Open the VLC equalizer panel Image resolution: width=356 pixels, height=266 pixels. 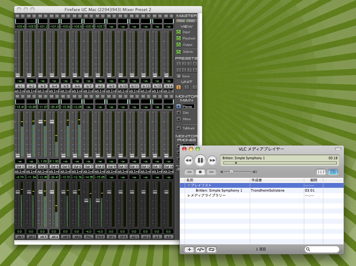click(321, 172)
